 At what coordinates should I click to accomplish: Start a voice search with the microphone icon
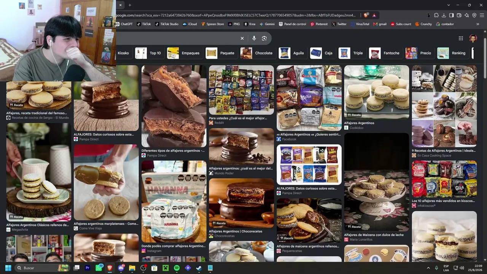pyautogui.click(x=254, y=38)
